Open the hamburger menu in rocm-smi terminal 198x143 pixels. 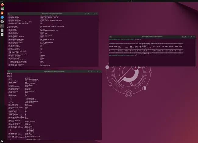186,37
